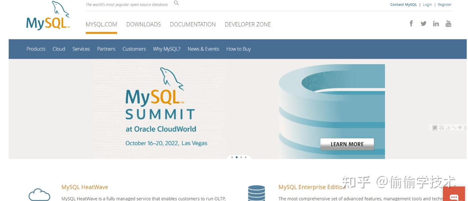
Task: Switch to the DOWNLOADS tab
Action: [143, 24]
